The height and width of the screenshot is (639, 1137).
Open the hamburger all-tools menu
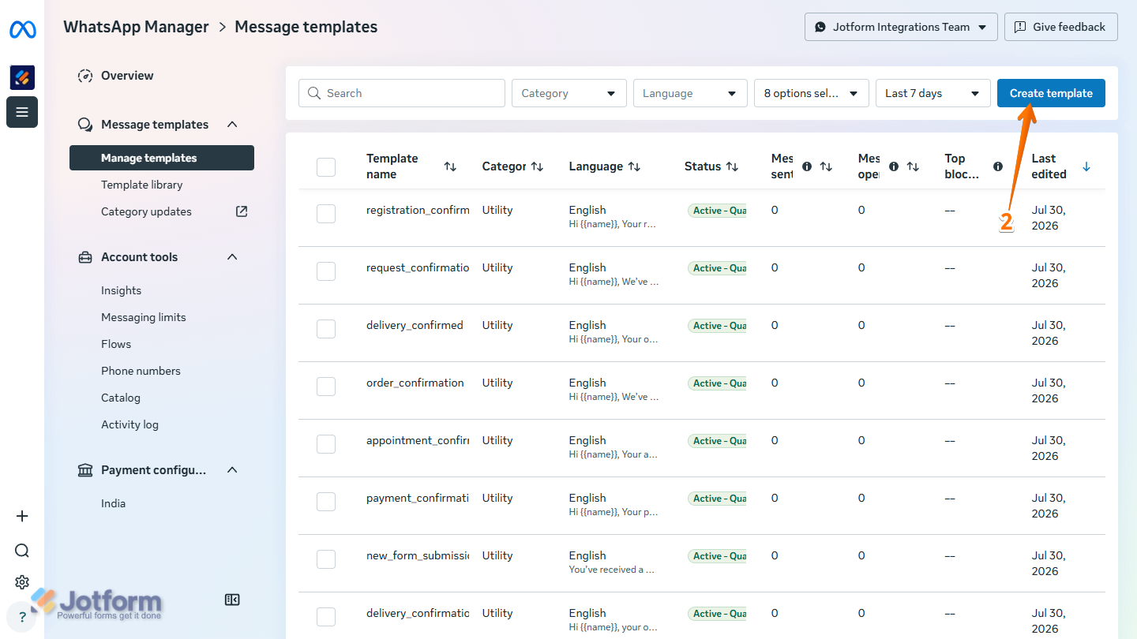(22, 112)
